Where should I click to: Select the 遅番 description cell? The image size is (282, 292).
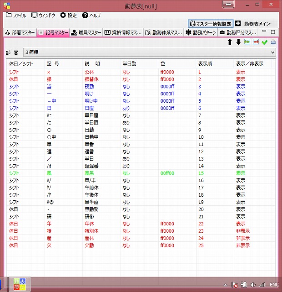click(x=89, y=151)
